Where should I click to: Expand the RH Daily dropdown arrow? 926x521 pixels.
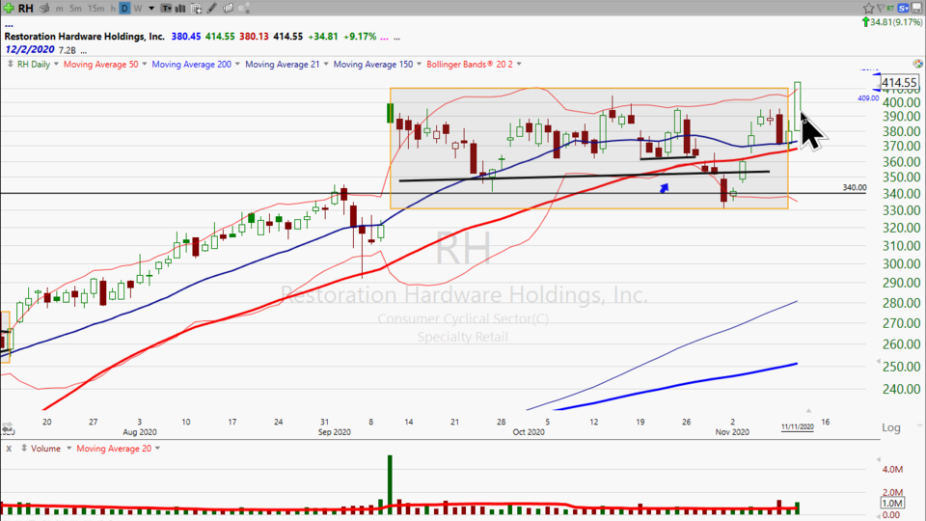pyautogui.click(x=56, y=64)
